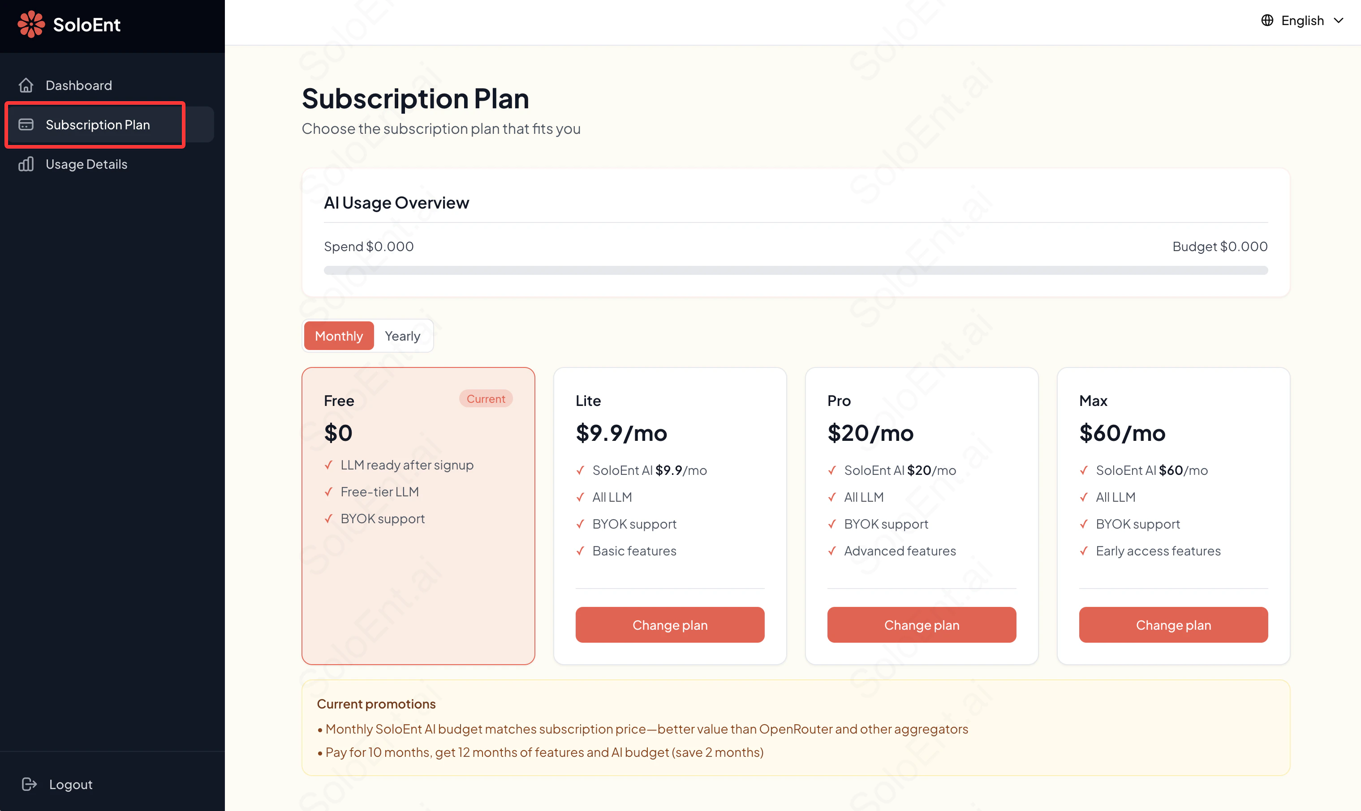Click the globe language icon

(x=1267, y=20)
